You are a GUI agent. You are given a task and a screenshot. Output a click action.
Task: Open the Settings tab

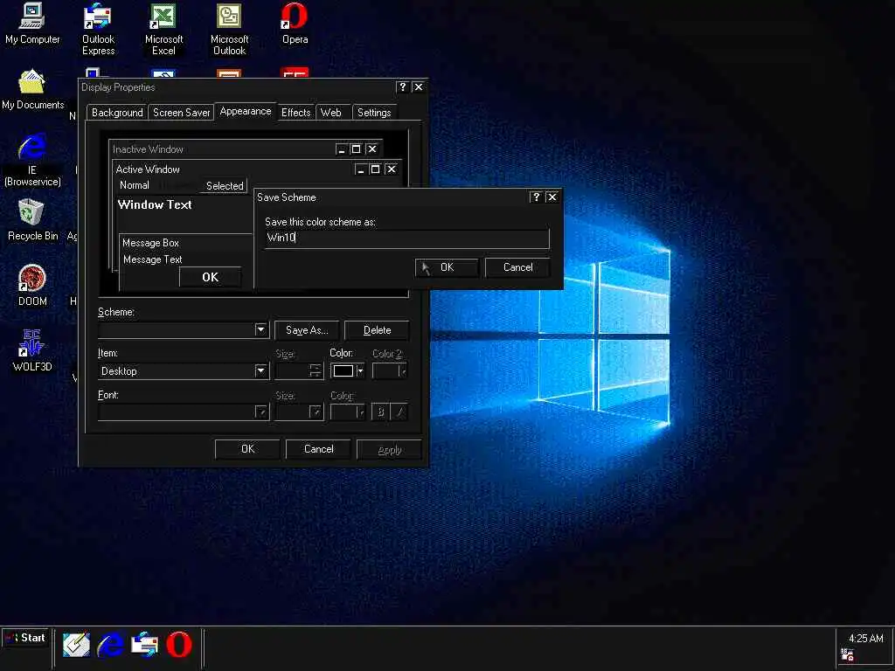click(374, 113)
